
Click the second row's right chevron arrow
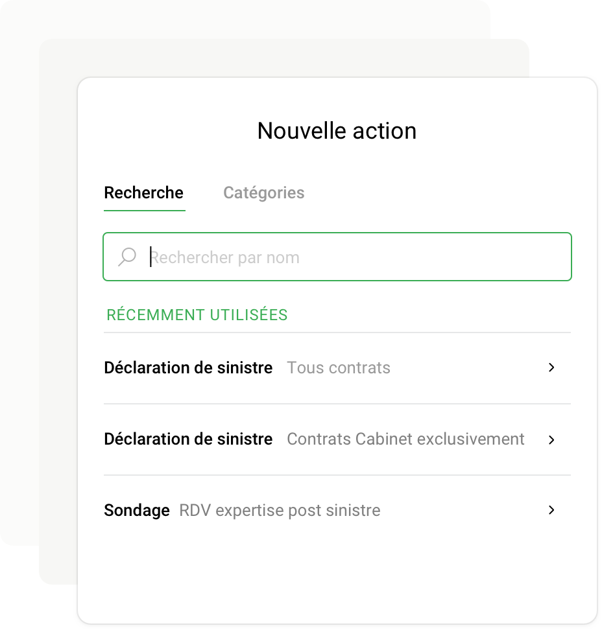pos(551,439)
